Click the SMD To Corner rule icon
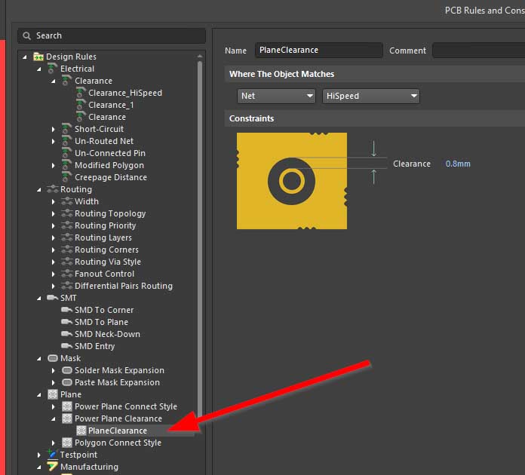525x475 pixels. [66, 310]
